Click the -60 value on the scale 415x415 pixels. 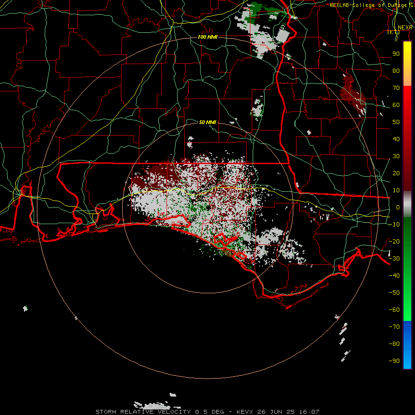tap(394, 310)
